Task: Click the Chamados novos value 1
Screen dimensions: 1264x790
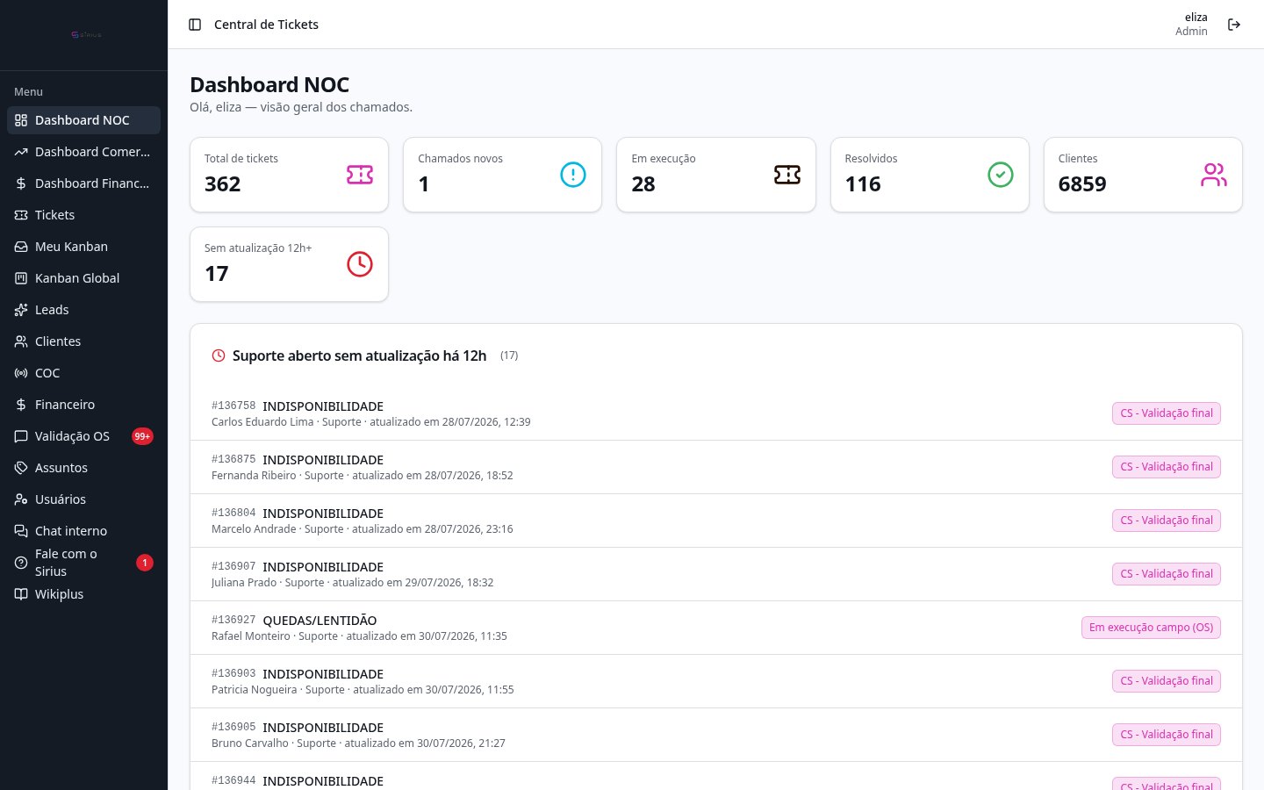Action: (x=424, y=184)
